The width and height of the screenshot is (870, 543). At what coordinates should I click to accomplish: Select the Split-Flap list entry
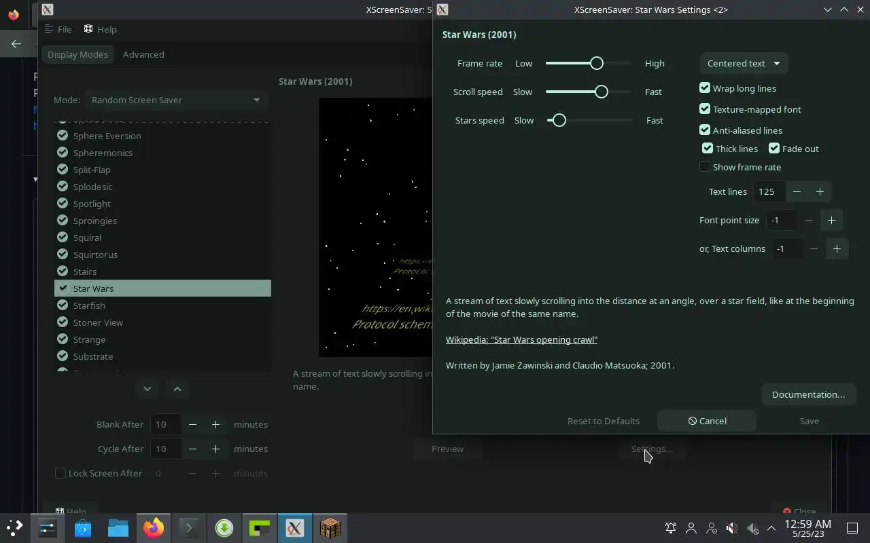(x=162, y=170)
